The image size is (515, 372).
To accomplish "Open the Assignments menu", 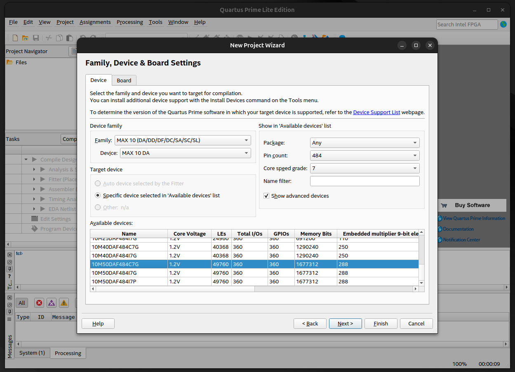I will click(x=95, y=22).
